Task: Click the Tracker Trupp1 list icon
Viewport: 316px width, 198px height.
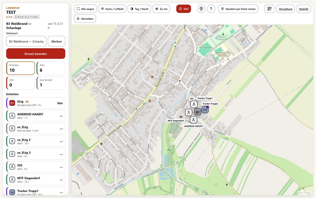Action: 12,192
